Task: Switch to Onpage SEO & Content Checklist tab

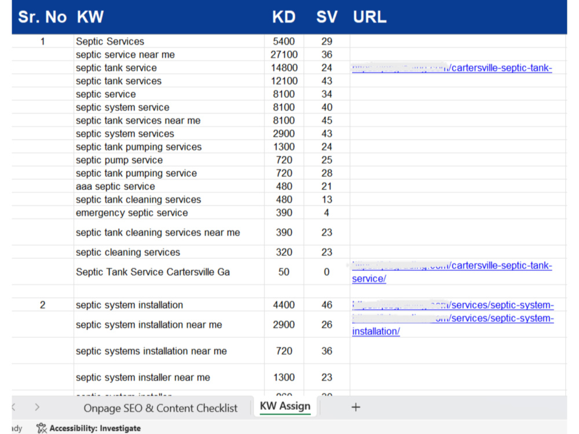Action: 160,408
